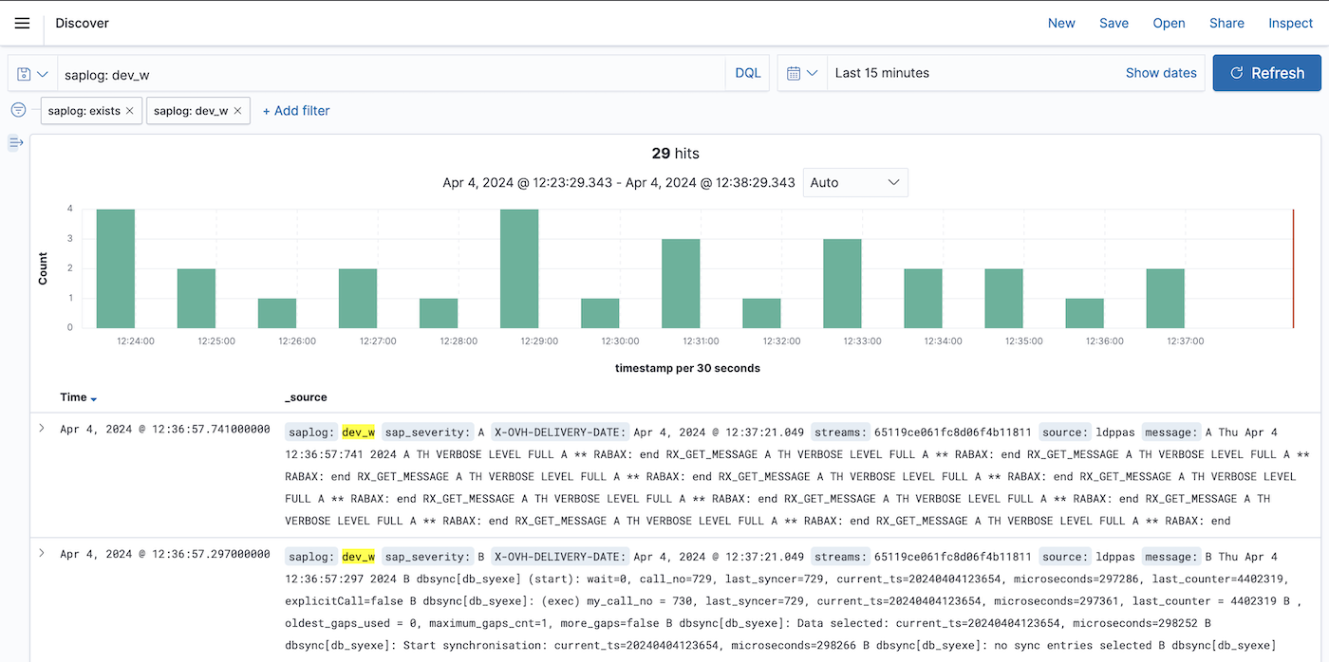Screen dimensions: 1329x662
Task: Open the Inspect menu item
Action: [1290, 23]
